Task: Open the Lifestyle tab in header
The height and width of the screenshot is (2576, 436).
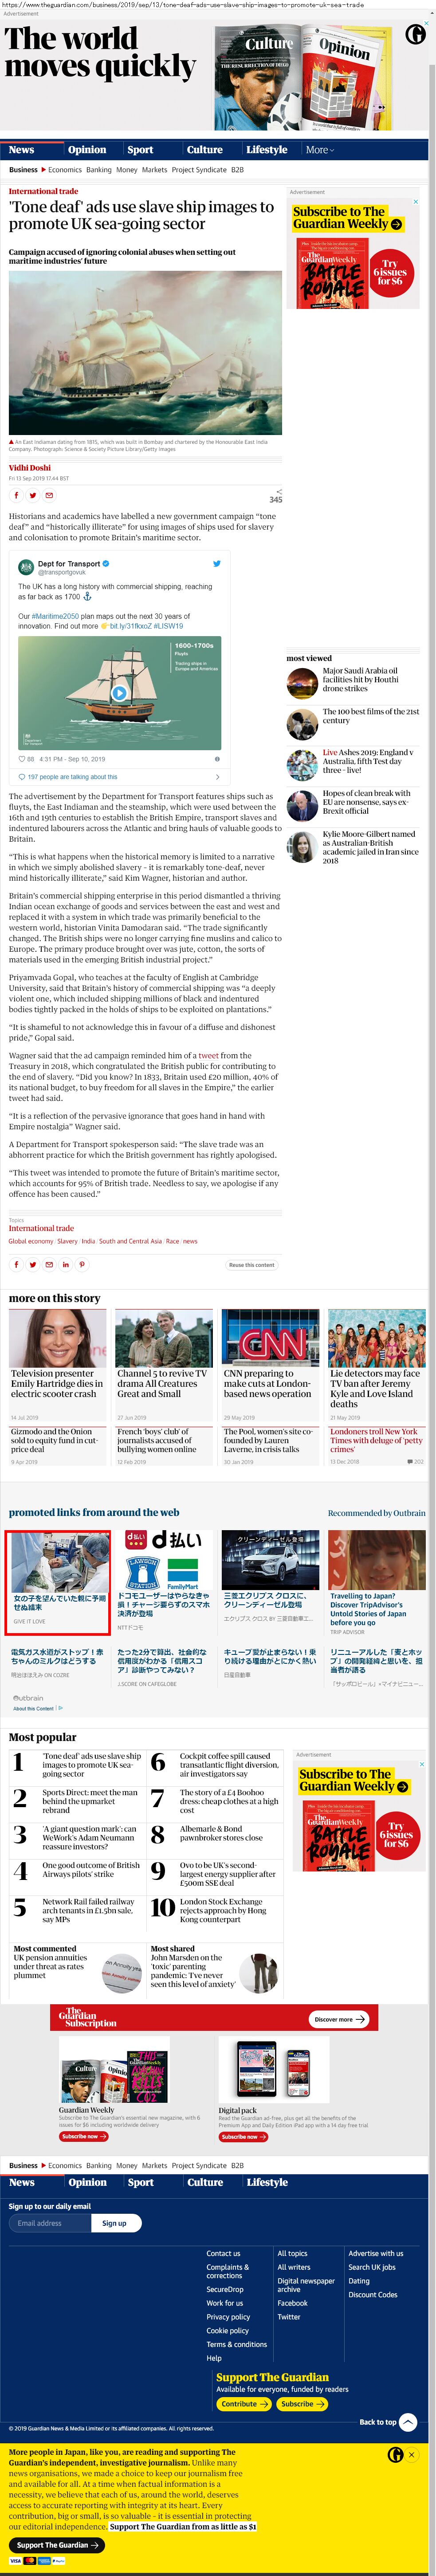Action: tap(267, 149)
